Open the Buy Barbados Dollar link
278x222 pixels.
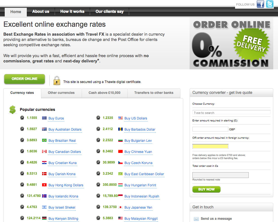pos(140,130)
